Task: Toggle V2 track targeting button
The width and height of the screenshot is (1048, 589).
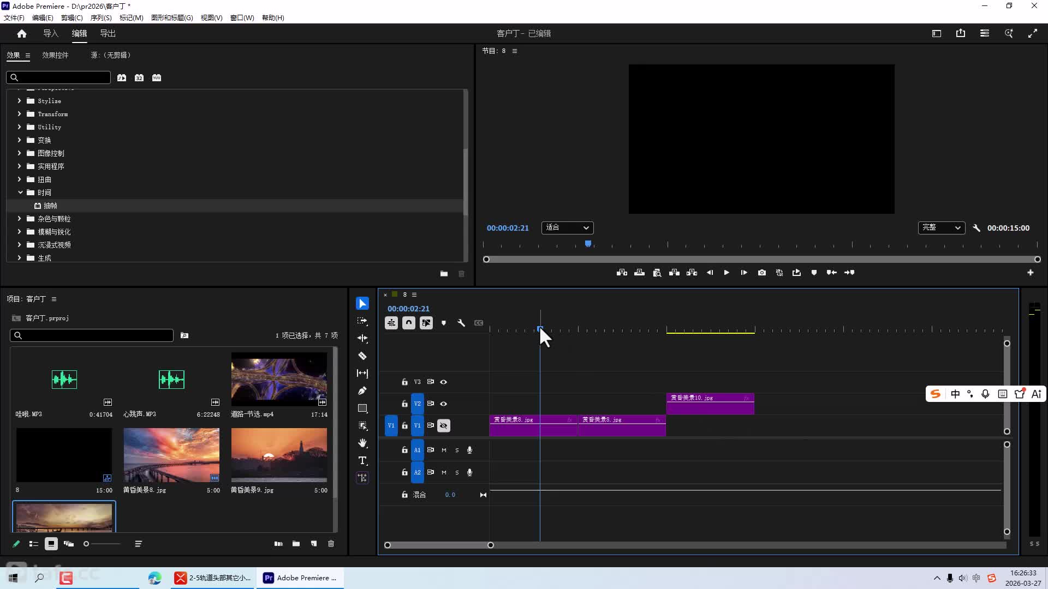Action: (x=417, y=404)
